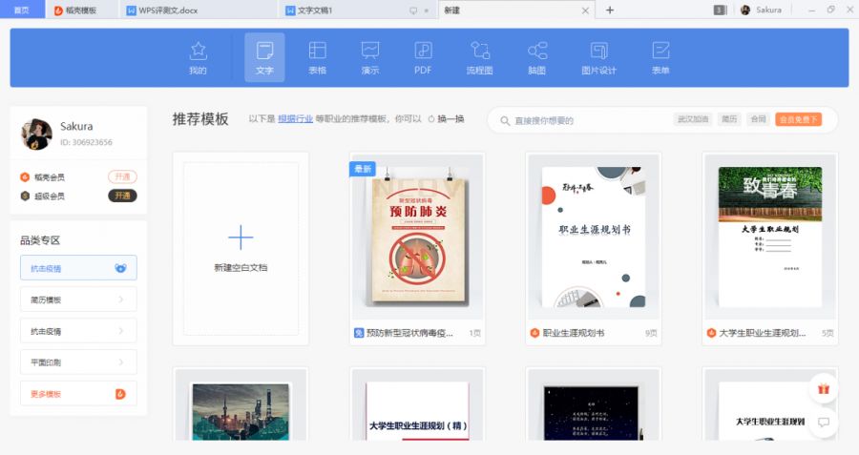Select the 表单 form category

[x=660, y=57]
